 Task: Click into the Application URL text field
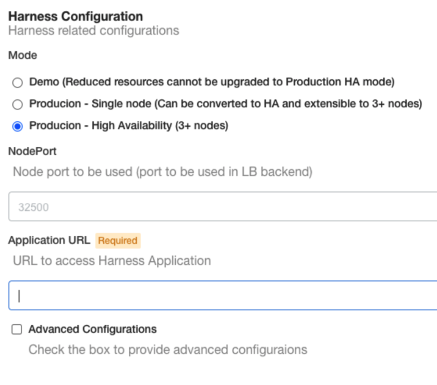[x=223, y=296]
